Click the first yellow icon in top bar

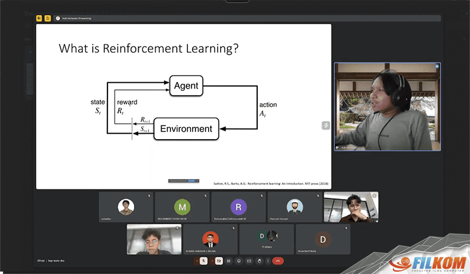click(39, 18)
